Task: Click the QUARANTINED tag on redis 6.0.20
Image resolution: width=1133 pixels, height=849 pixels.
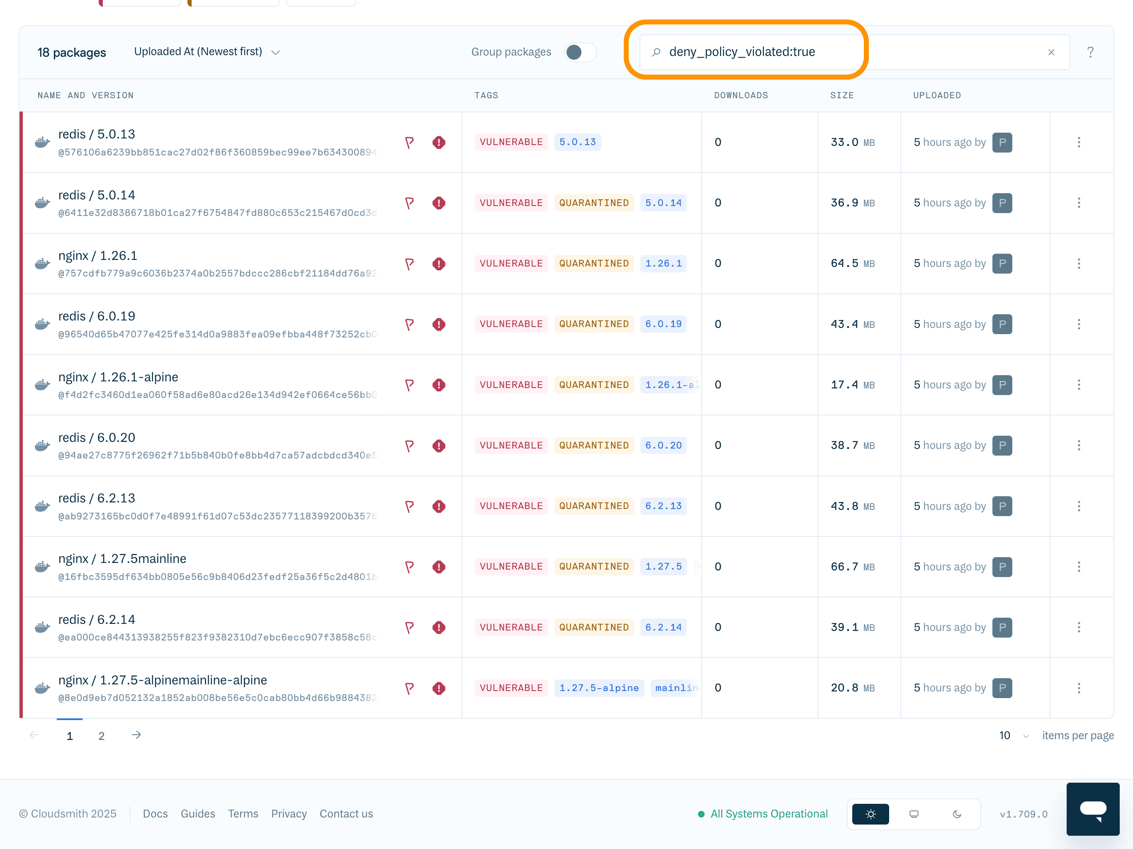Action: pyautogui.click(x=593, y=446)
